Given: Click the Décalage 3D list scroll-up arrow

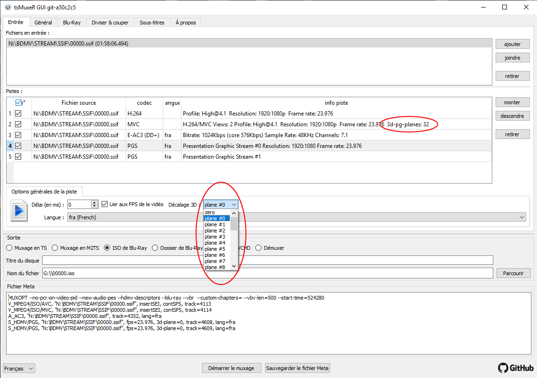Looking at the screenshot, I should (x=234, y=213).
